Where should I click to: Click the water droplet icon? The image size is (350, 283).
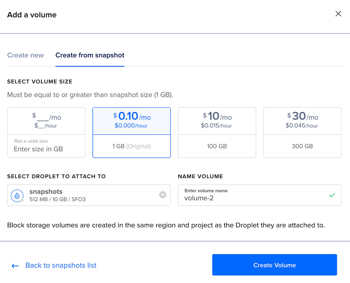point(17,195)
